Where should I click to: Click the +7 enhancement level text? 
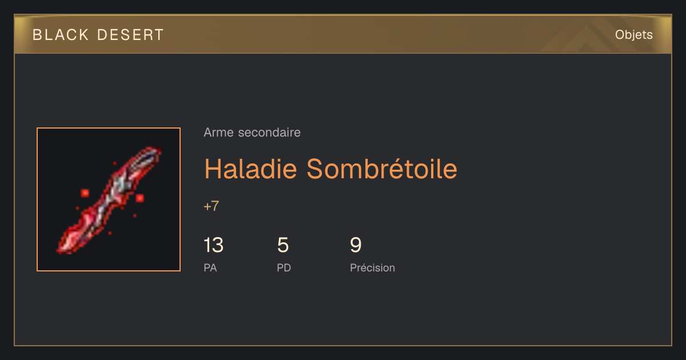click(211, 206)
